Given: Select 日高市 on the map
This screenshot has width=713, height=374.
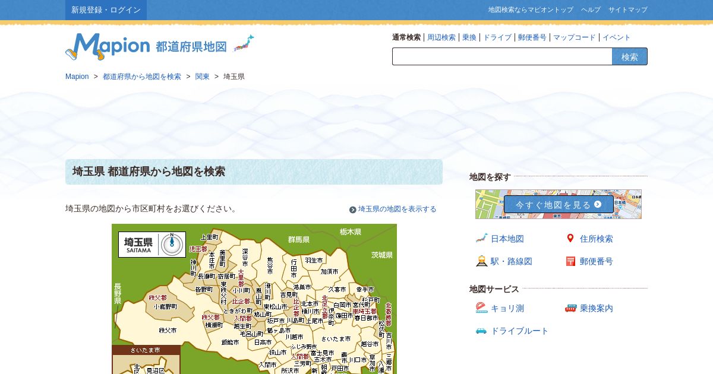Looking at the screenshot, I should click(x=263, y=342).
